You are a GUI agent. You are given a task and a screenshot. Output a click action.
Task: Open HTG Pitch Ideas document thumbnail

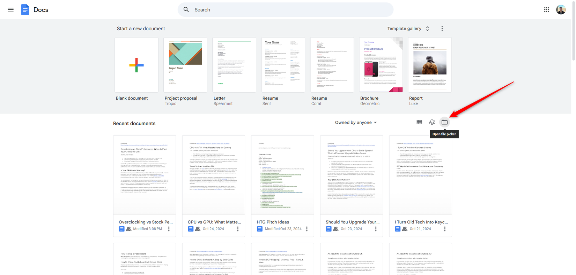(x=282, y=175)
